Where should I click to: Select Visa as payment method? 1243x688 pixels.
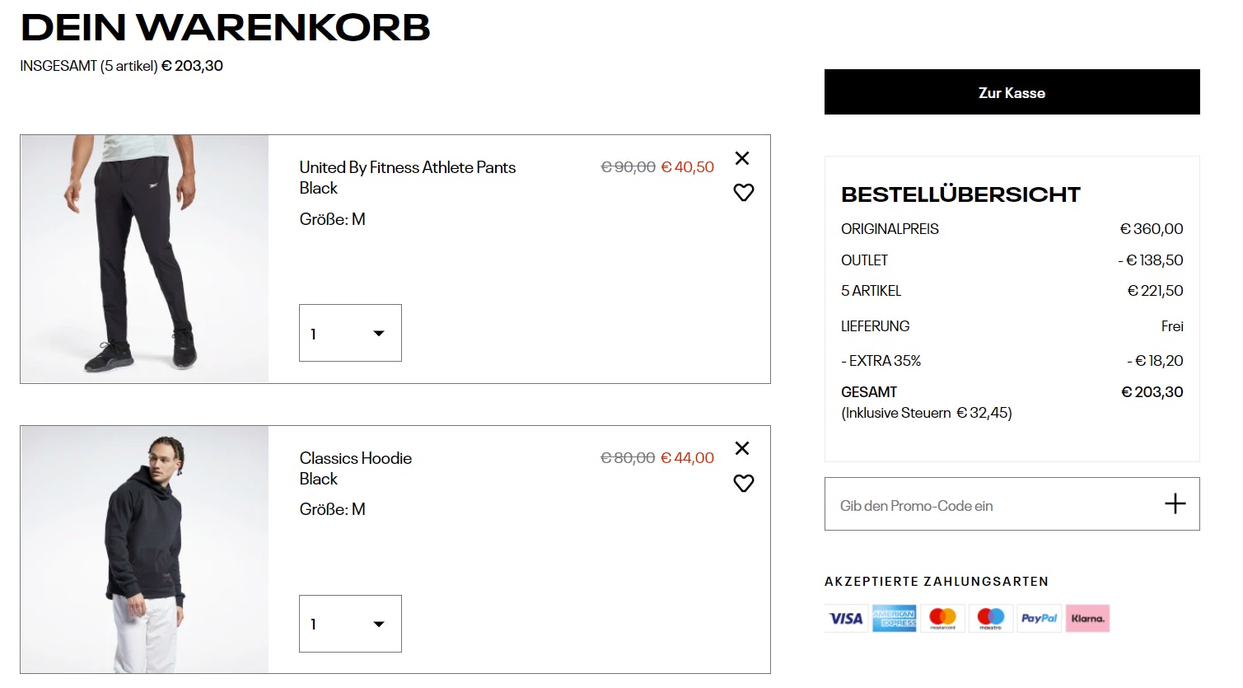point(845,618)
